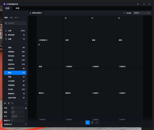The height and width of the screenshot is (130, 154).
Task: Select the brush paint tool icon
Action: click(x=5, y=103)
